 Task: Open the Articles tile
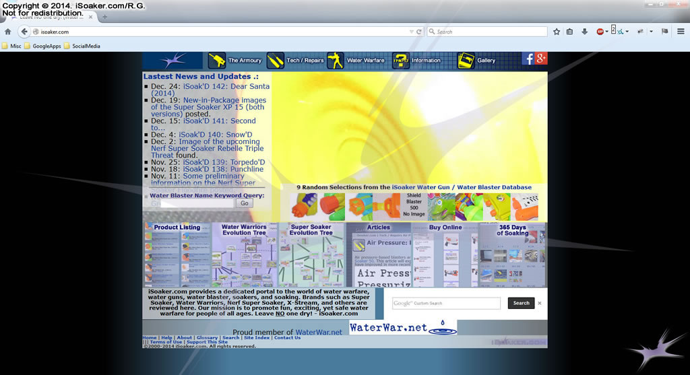click(x=379, y=255)
